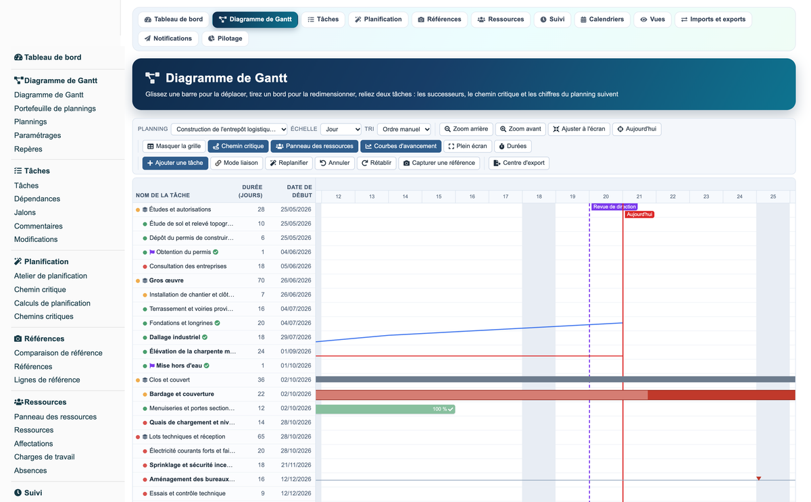Click the Bardage et couverture red bar
811x502 pixels.
(556, 395)
